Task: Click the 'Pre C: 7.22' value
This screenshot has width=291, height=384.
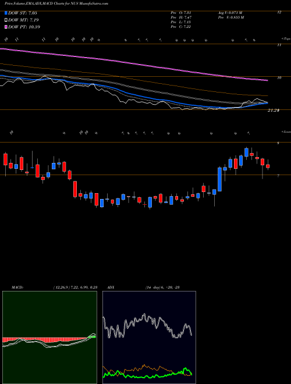Action: 181,27
